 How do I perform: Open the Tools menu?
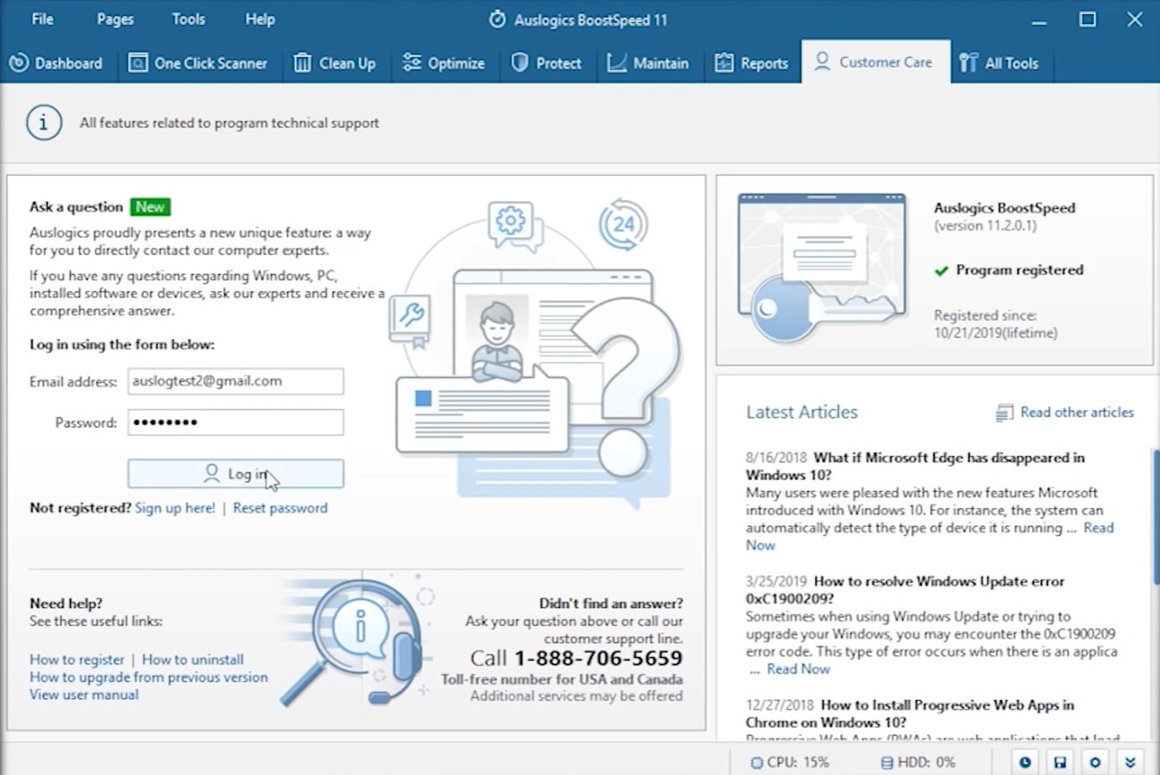189,19
